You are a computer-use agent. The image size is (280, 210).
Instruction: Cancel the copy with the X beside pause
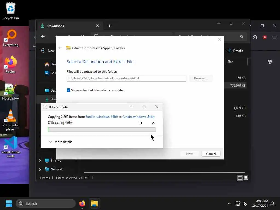[153, 123]
